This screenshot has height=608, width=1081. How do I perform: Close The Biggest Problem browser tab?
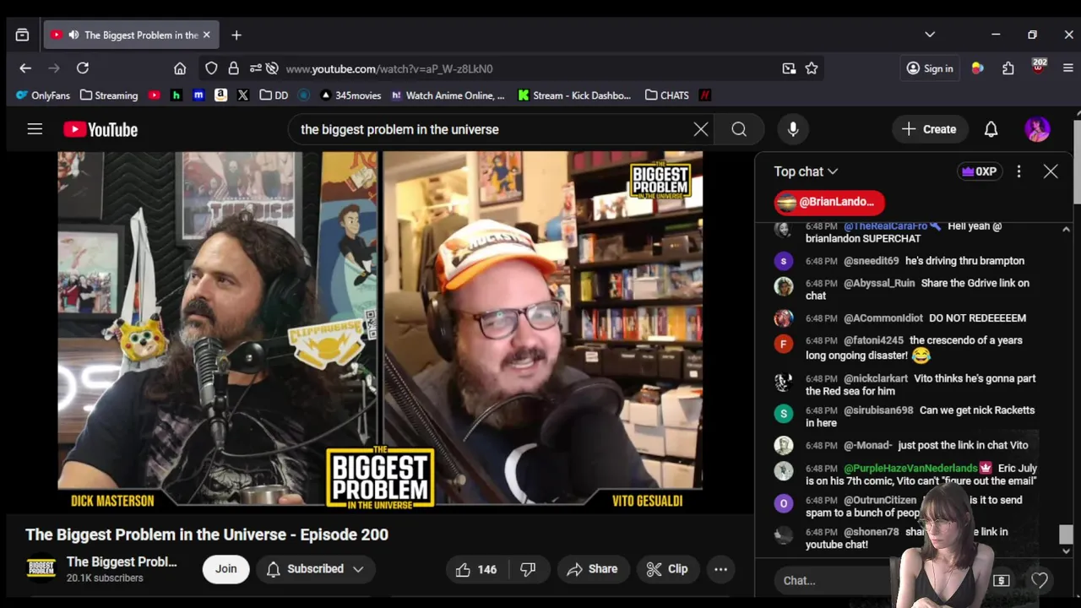pos(206,35)
